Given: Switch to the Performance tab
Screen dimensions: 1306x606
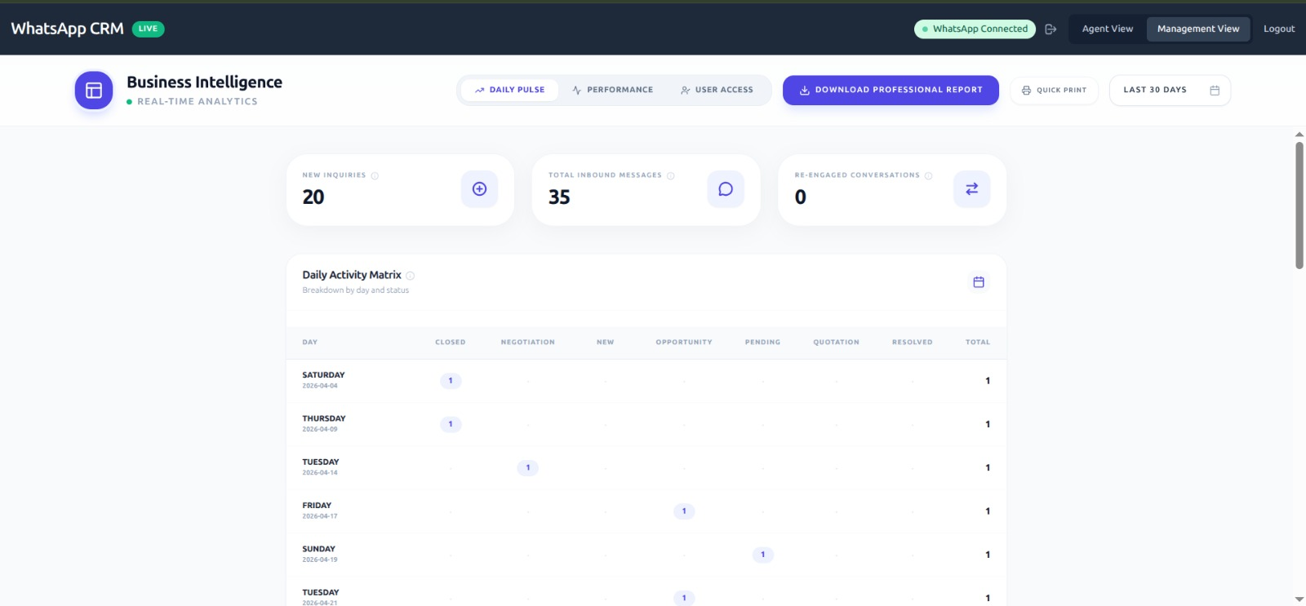Looking at the screenshot, I should (x=612, y=90).
